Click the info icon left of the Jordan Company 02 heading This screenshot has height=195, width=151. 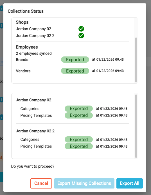point(2,100)
